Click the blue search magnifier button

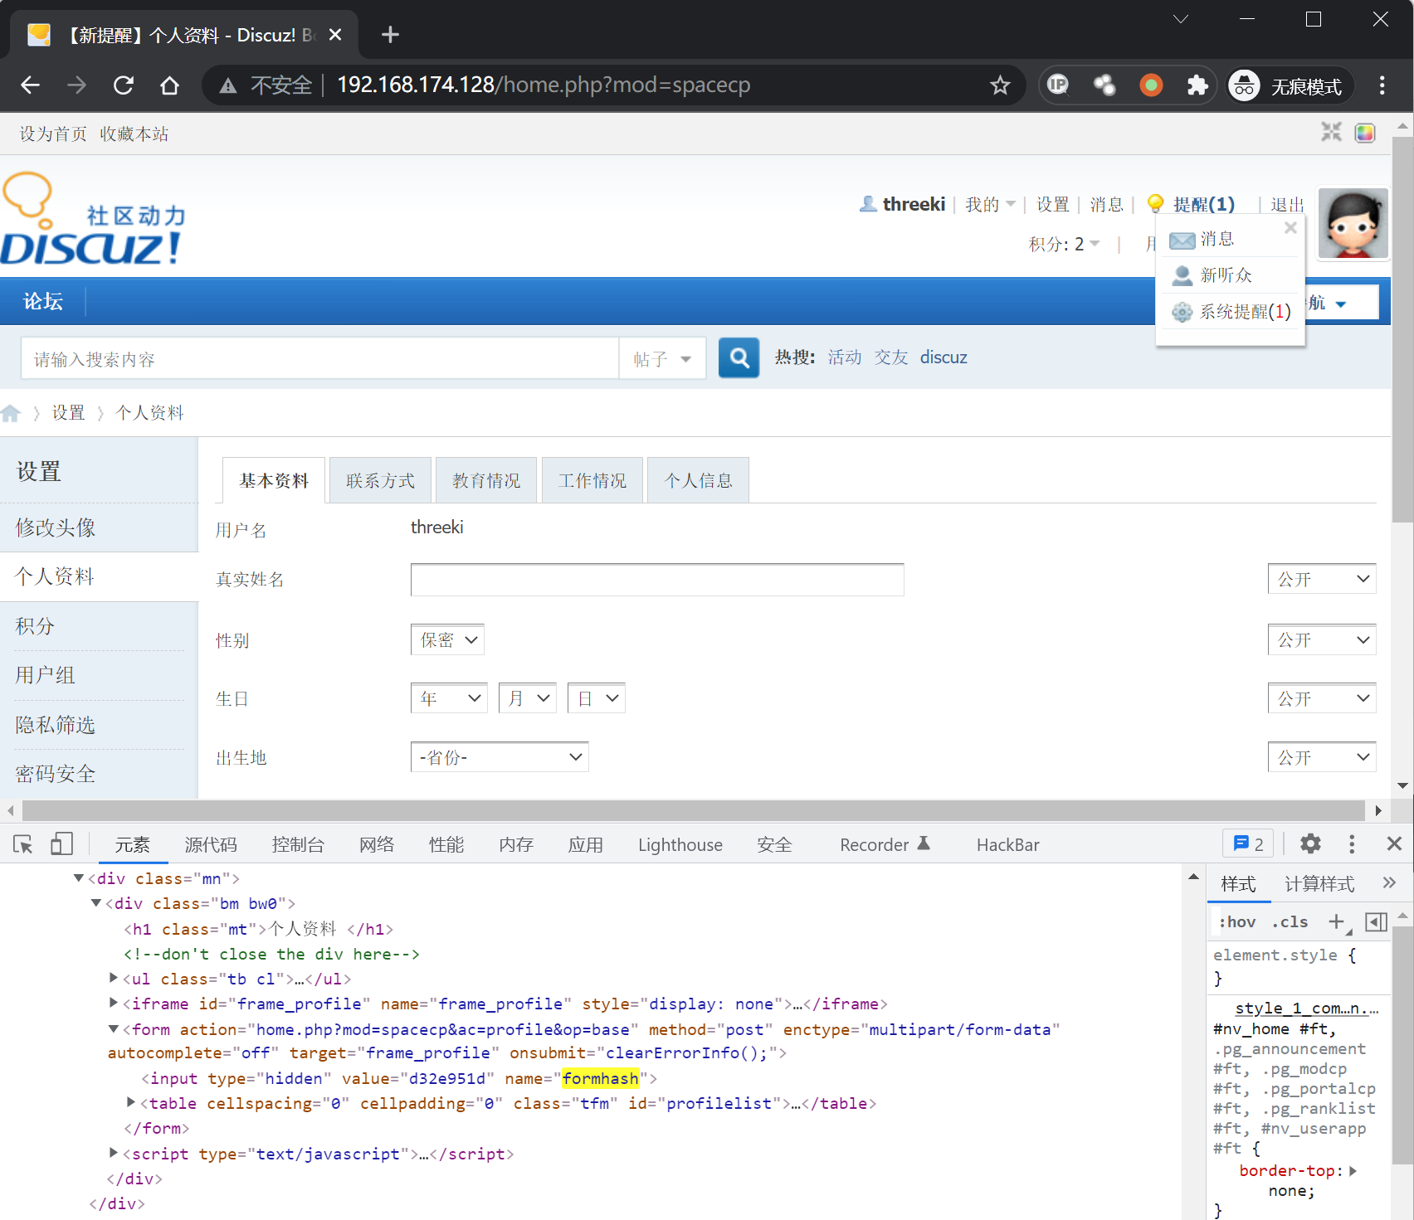(x=738, y=358)
